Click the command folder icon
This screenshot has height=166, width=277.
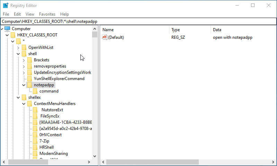pos(35,91)
